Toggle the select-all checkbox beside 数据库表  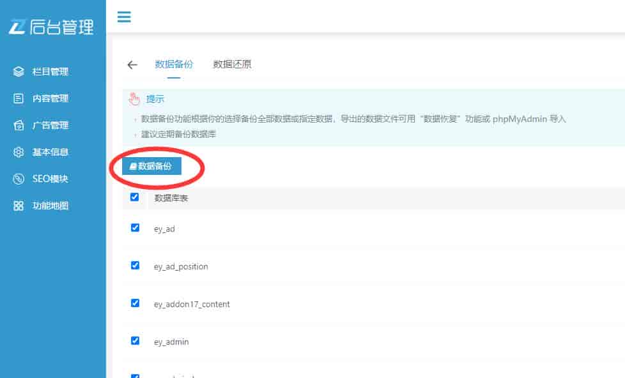[x=134, y=198]
